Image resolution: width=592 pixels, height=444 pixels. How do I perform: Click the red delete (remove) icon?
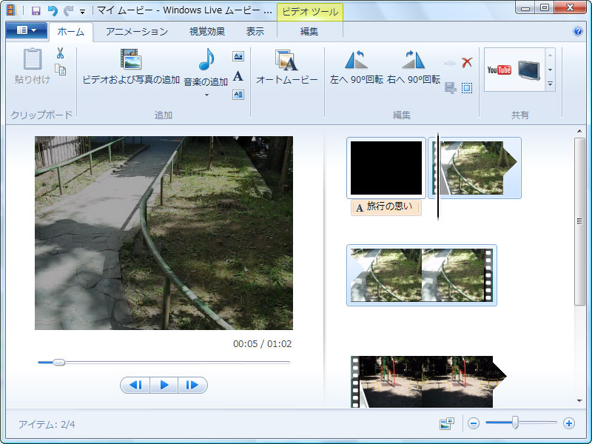pos(466,62)
